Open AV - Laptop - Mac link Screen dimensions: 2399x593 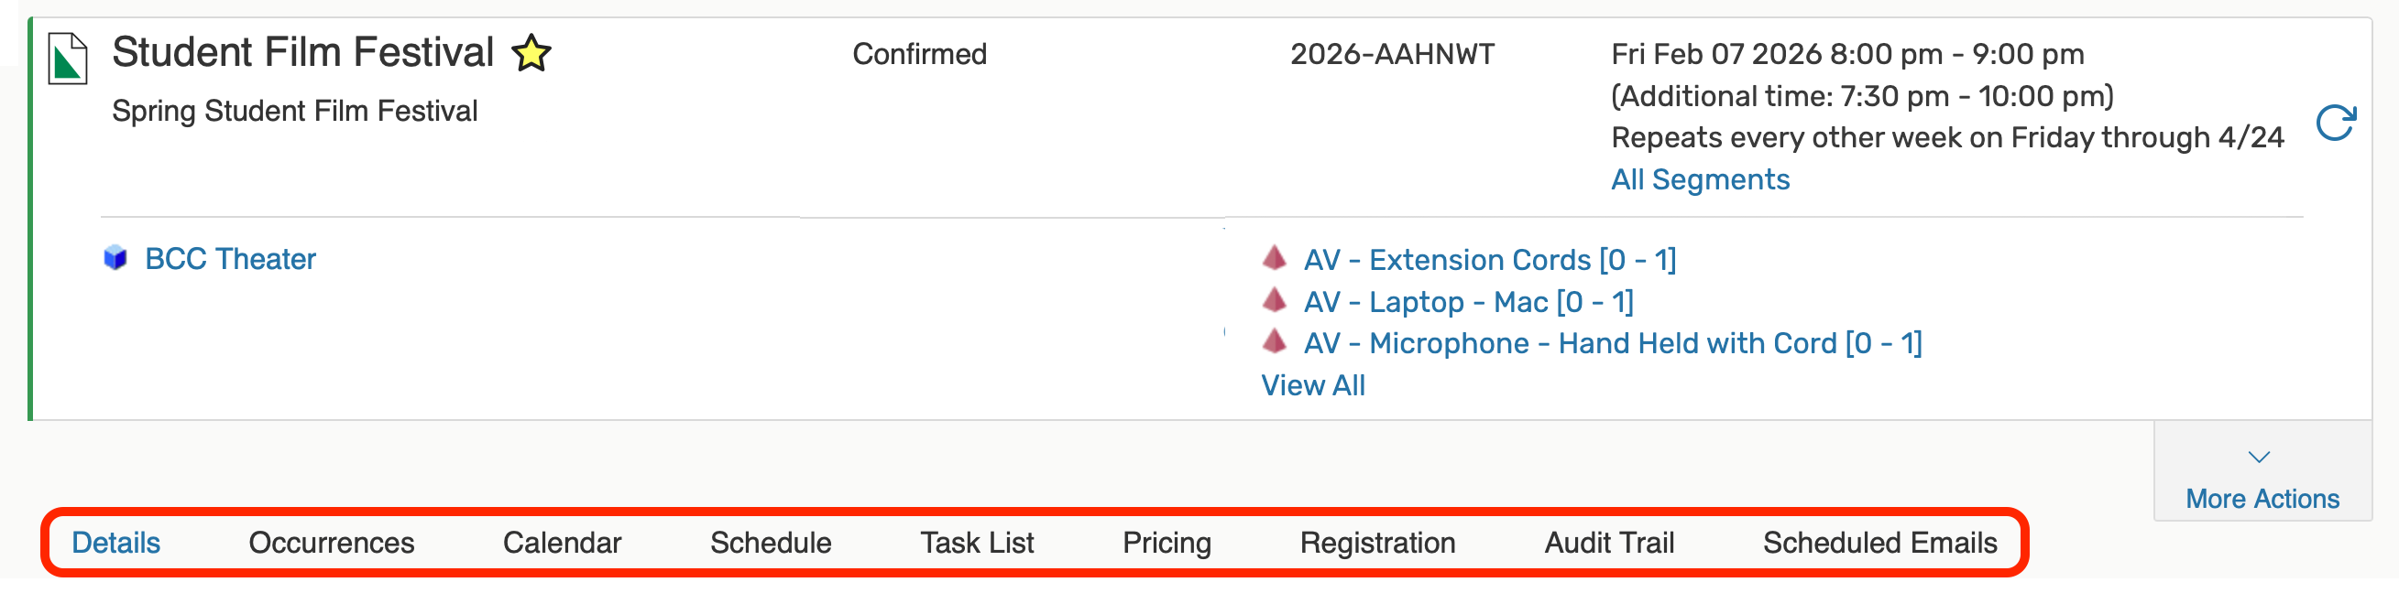pyautogui.click(x=1468, y=302)
